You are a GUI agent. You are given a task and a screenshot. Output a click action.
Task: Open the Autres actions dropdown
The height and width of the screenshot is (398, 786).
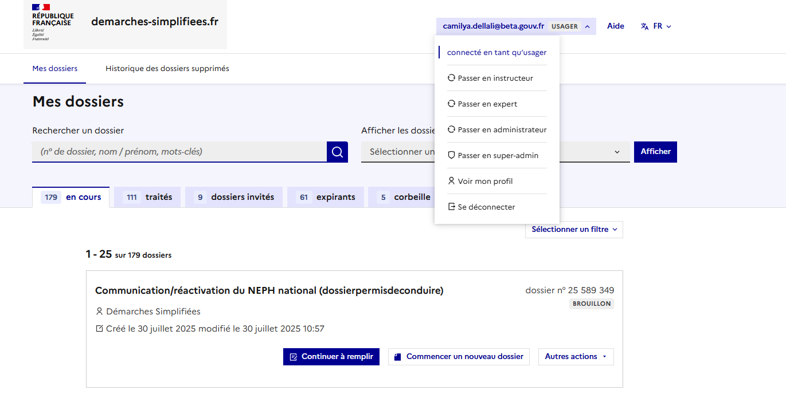576,357
